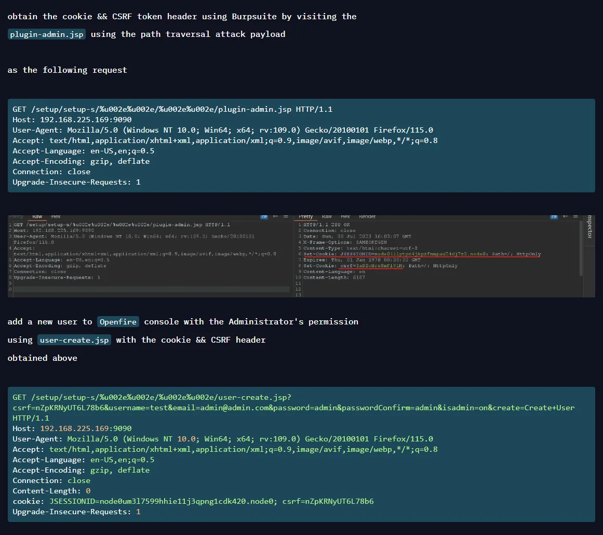603x535 pixels.
Task: Click the 'as the following request' paragraph
Action: [x=68, y=70]
